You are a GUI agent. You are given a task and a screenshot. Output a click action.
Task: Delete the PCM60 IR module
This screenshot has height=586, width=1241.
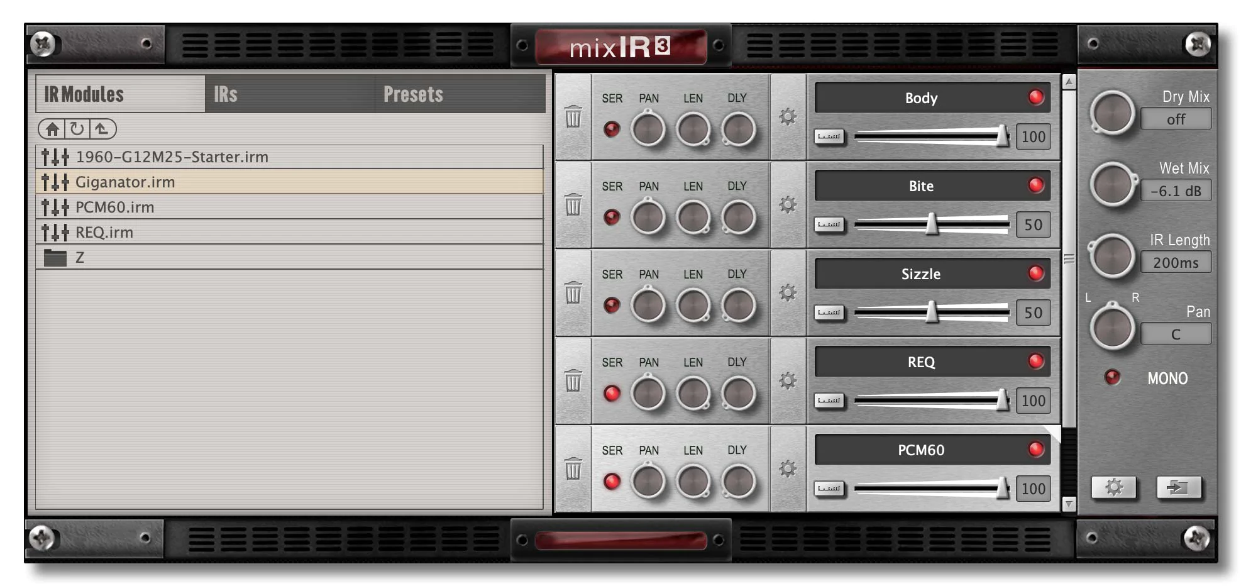coord(573,469)
